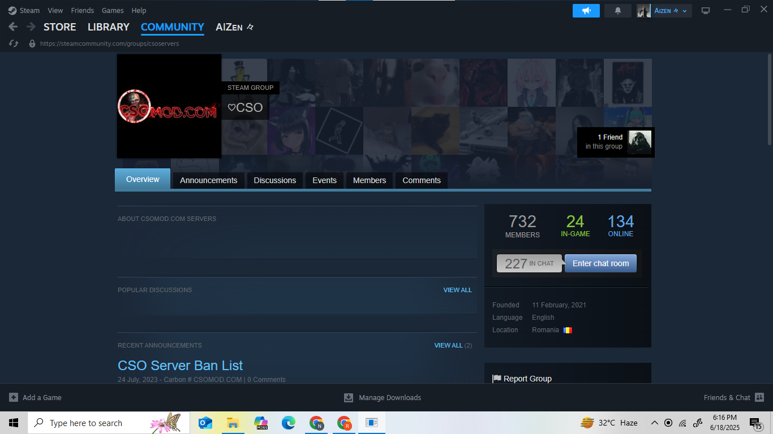Click the forward navigation arrow
Screen dimensions: 773x434
[31, 27]
